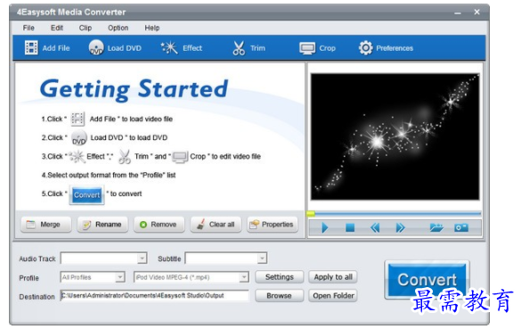Click the Apply to all button
Viewport: 521px width, 329px height.
[333, 277]
